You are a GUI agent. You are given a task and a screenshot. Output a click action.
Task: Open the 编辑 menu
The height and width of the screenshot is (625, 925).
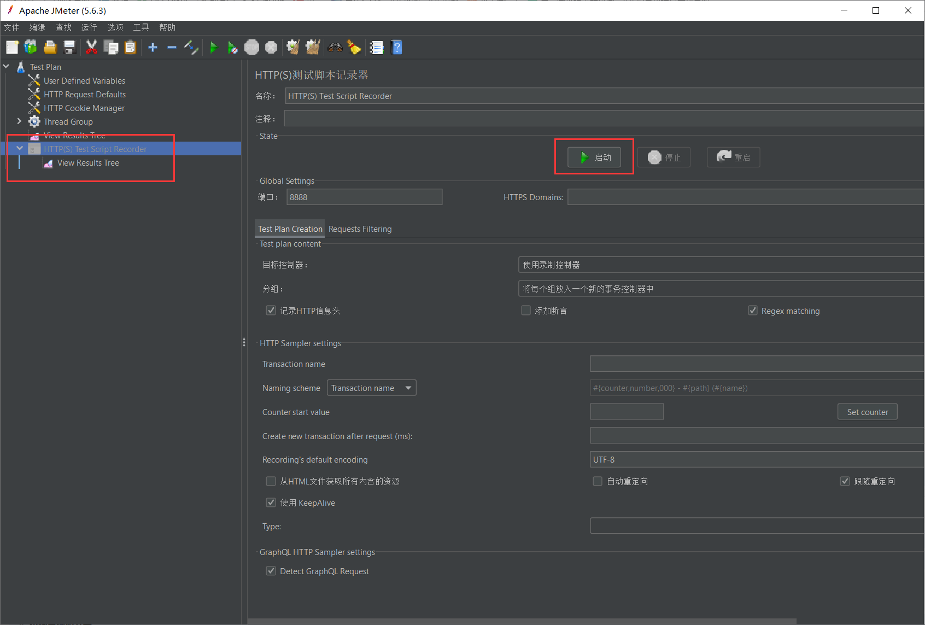37,27
